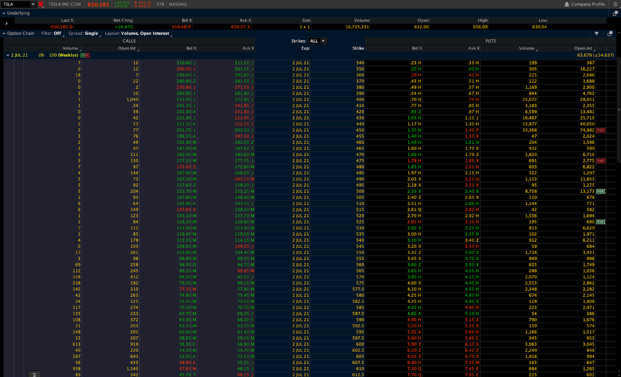The image size is (621, 377).
Task: Click the underlying High value 656.09
Action: (x=480, y=27)
